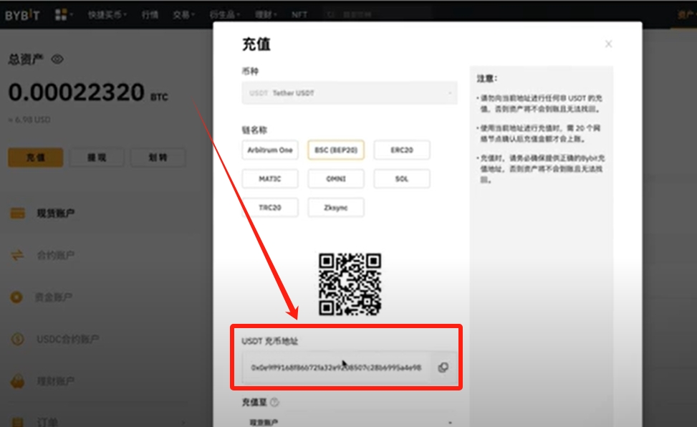This screenshot has height=427, width=697.
Task: Click the help icon beside 充值至
Action: pos(274,403)
